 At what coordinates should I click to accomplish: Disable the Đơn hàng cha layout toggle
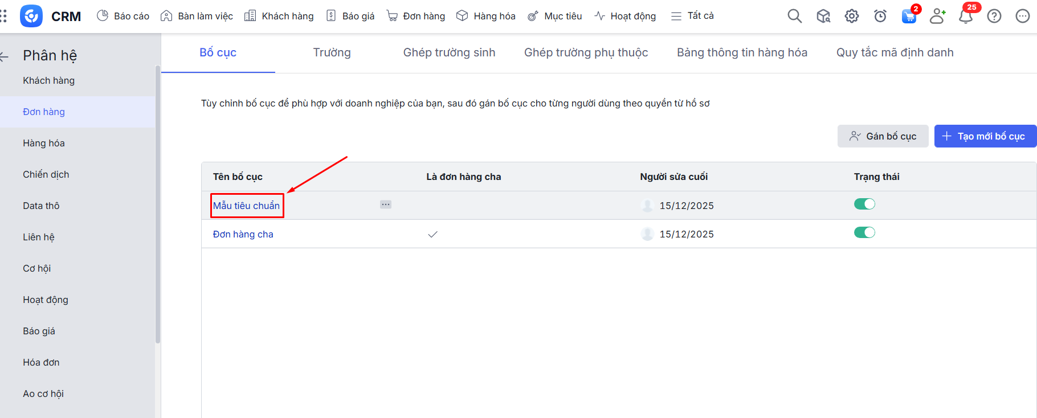point(864,232)
